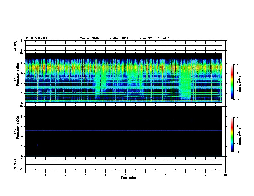Click the ch.1 voltage trace line in top panel
Screen dimensions: 254x196
pos(123,45)
